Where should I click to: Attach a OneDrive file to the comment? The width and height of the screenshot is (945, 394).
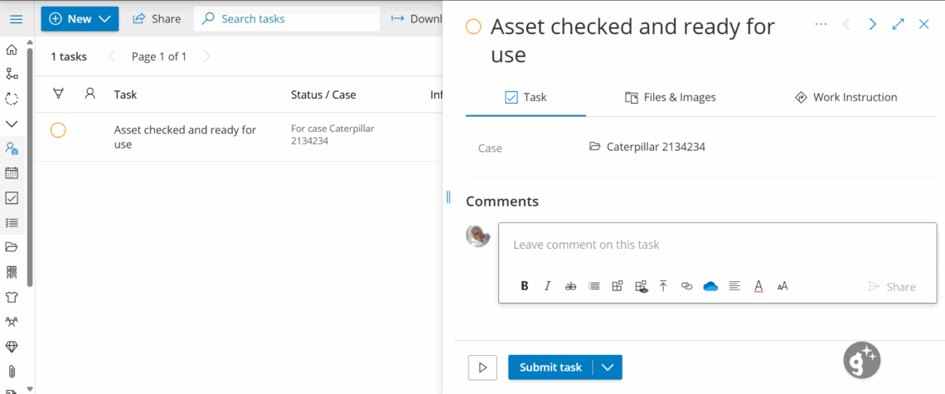coord(710,286)
